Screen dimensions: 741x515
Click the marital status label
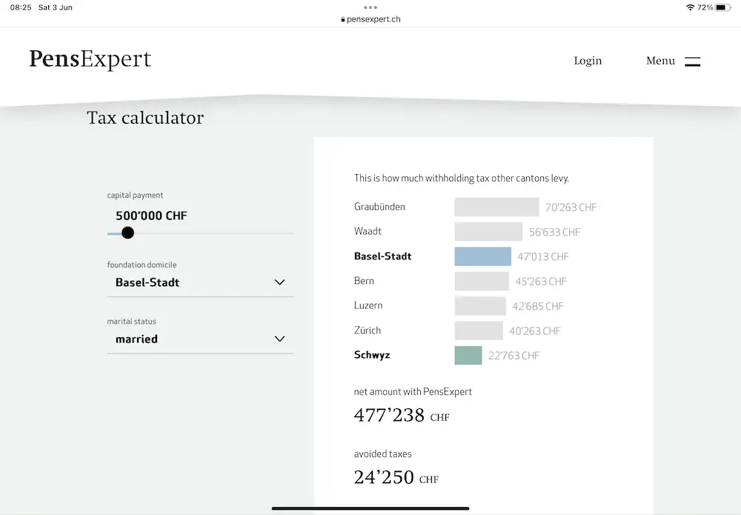[x=131, y=322]
